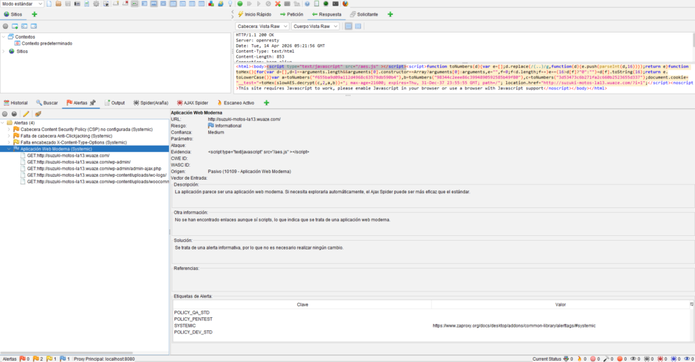Image resolution: width=695 pixels, height=362 pixels.
Task: Expand the Falta de cabecera Anti-Clickjacking alert
Action: click(x=9, y=136)
